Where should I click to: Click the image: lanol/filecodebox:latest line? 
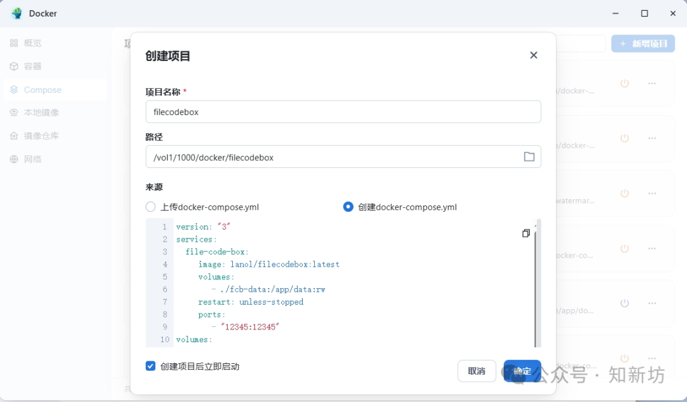(x=268, y=265)
